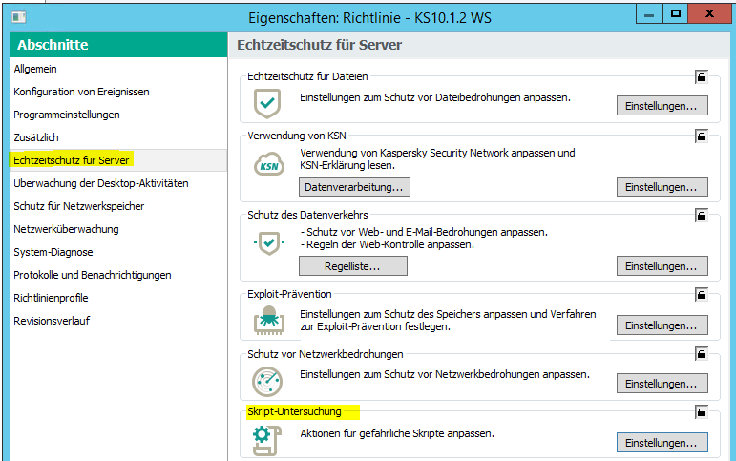The image size is (736, 461).
Task: Click the network threat radar icon
Action: [x=267, y=381]
